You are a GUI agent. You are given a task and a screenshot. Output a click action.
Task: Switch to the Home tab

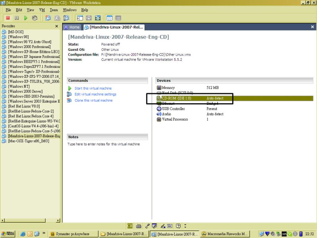pyautogui.click(x=72, y=27)
